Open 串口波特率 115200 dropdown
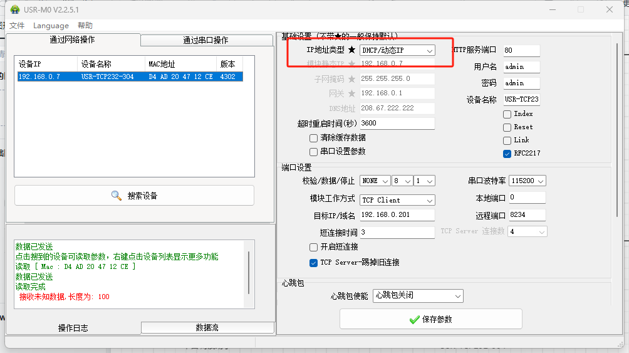629x353 pixels. click(x=527, y=181)
